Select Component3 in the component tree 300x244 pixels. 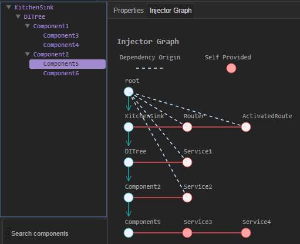[61, 35]
